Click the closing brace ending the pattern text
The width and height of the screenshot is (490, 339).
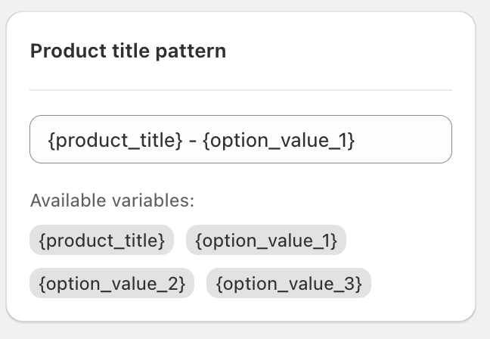[351, 140]
